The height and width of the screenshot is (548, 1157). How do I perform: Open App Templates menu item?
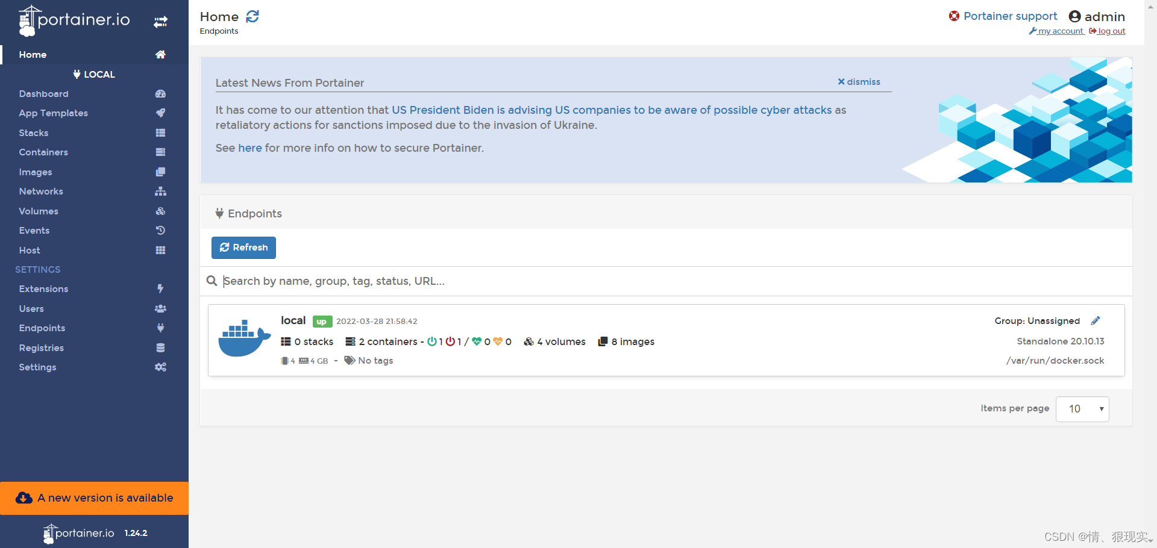pyautogui.click(x=53, y=113)
